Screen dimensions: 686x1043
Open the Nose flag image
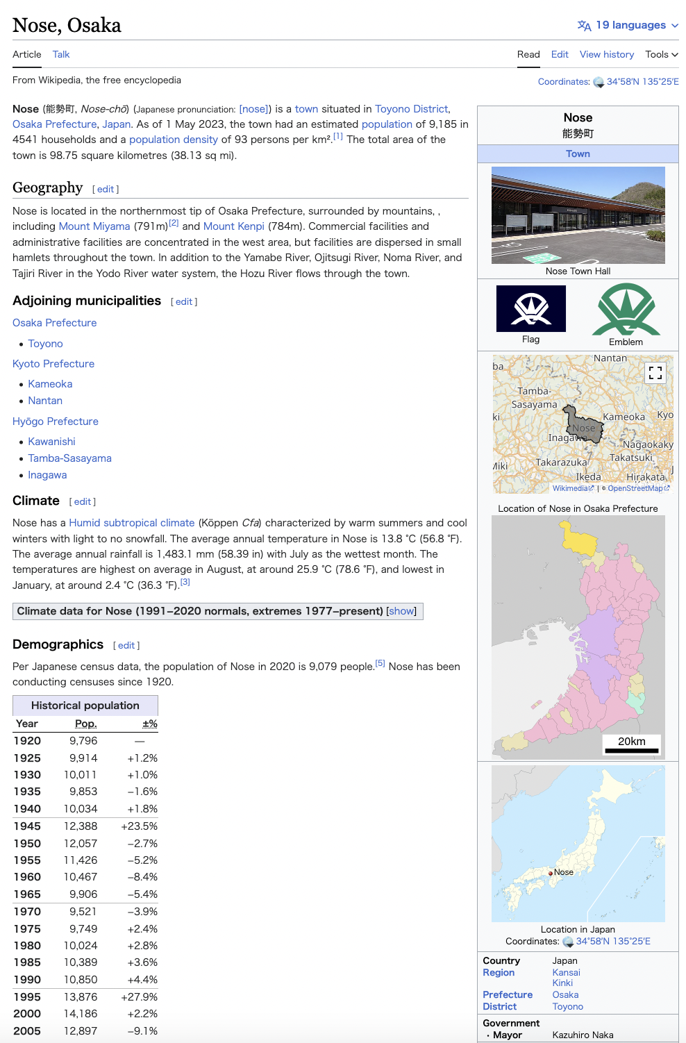point(531,308)
